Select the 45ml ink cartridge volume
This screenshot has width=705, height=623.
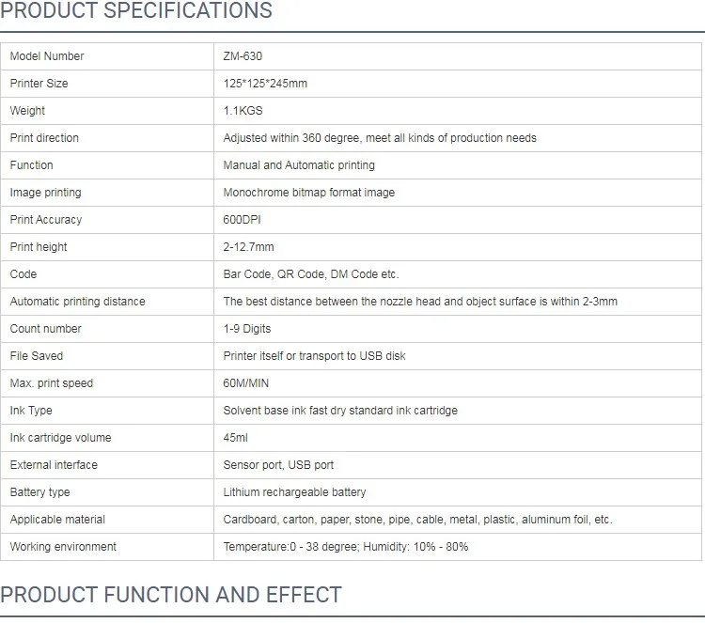point(236,438)
